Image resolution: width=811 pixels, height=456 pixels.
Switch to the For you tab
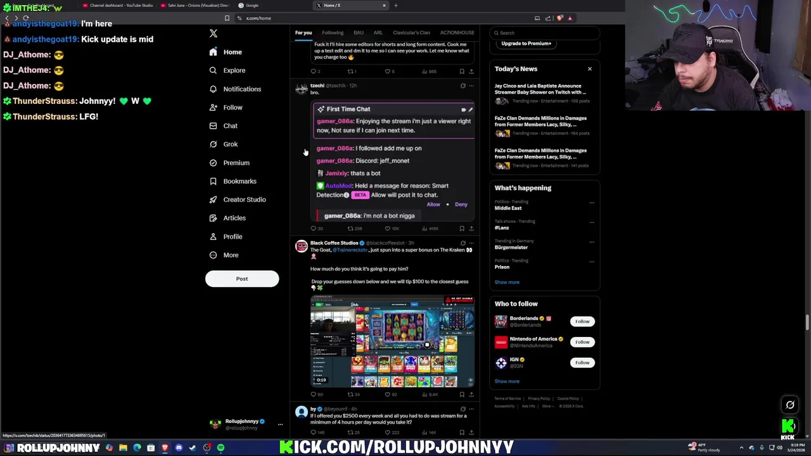tap(303, 32)
